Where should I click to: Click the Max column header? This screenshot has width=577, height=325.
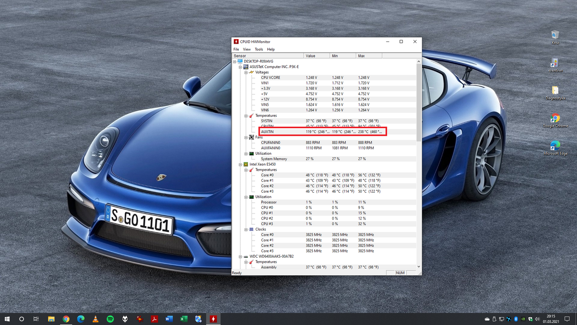369,56
